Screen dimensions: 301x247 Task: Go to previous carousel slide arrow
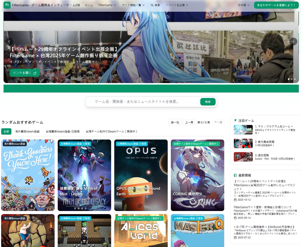point(9,42)
